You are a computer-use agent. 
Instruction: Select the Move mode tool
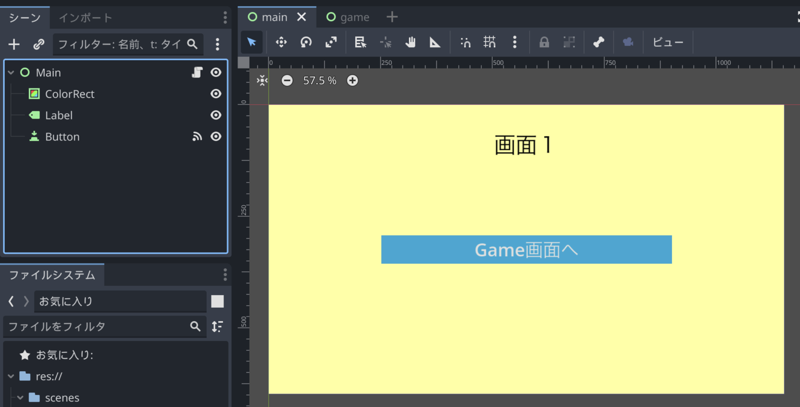click(x=281, y=42)
